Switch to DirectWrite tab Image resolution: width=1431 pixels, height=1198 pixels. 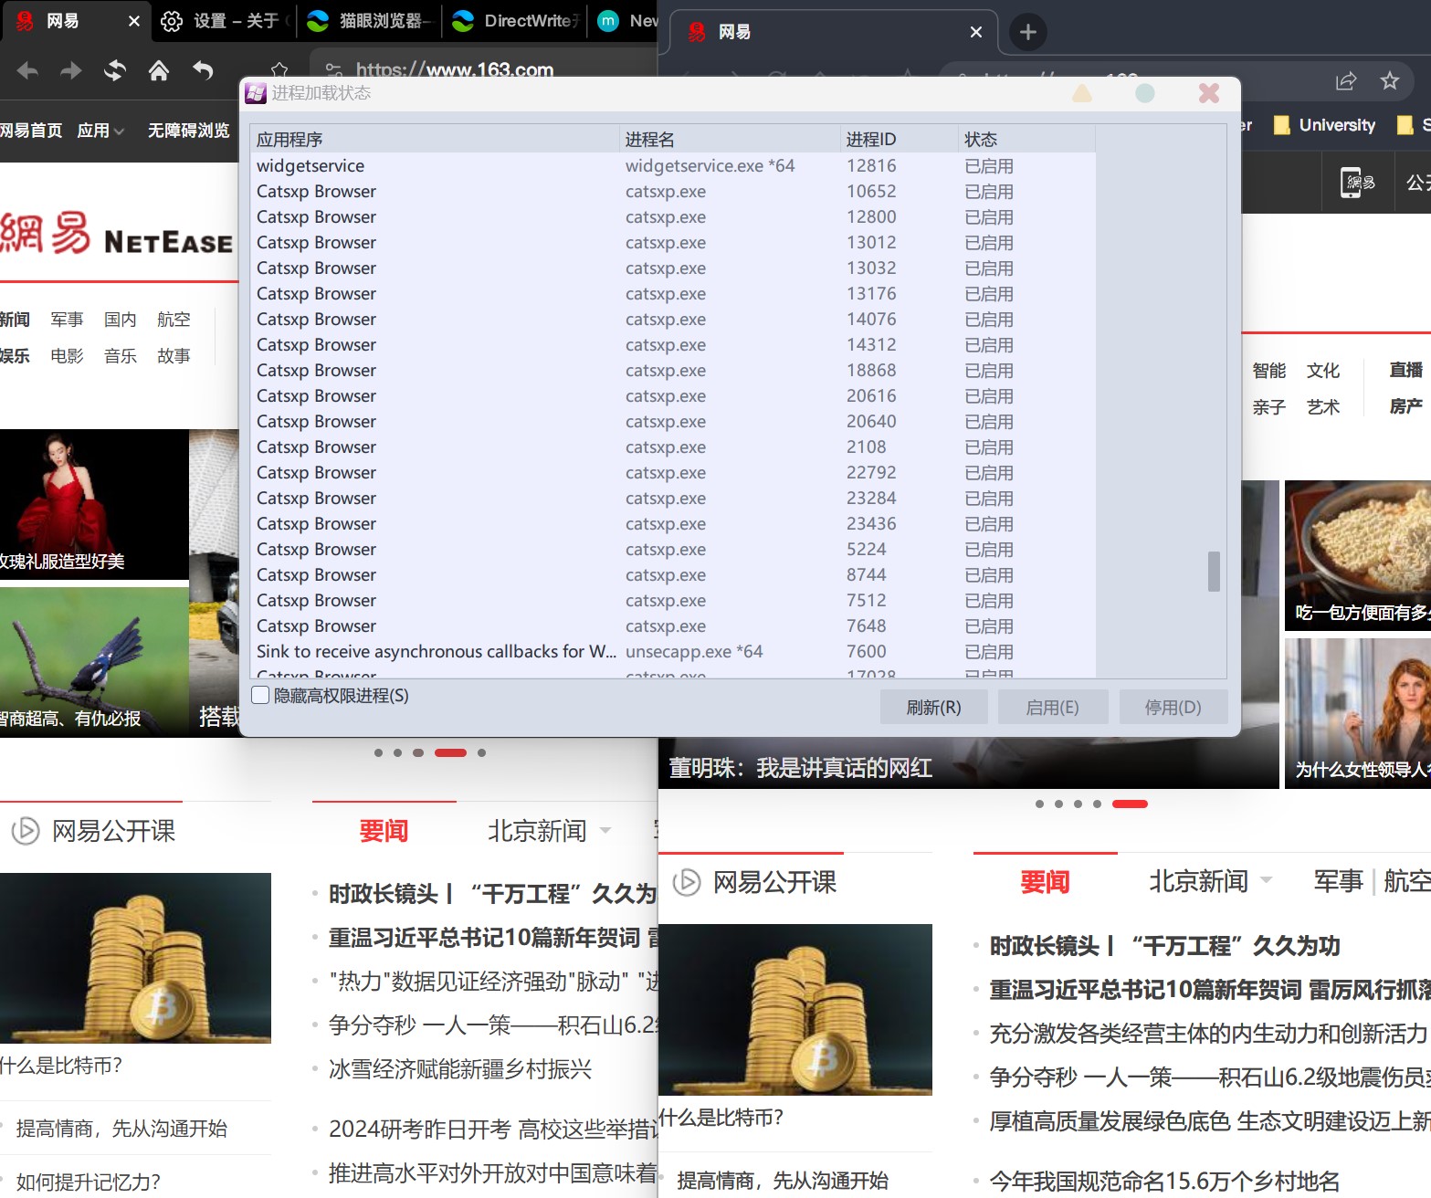coord(516,21)
